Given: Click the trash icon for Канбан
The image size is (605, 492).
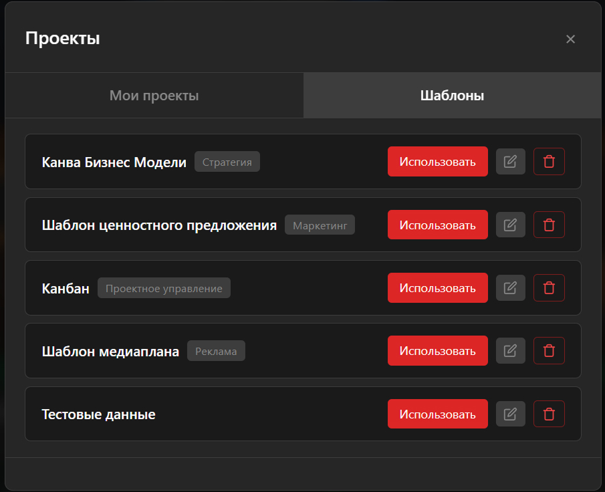Looking at the screenshot, I should [x=549, y=288].
